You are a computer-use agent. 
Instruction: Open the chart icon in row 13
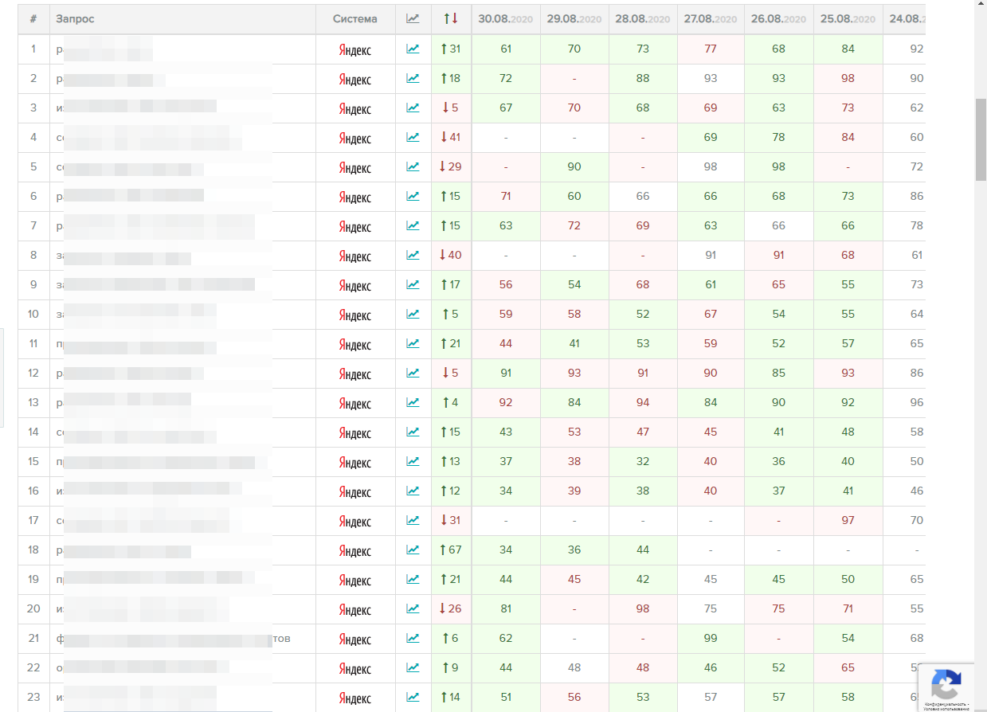413,402
